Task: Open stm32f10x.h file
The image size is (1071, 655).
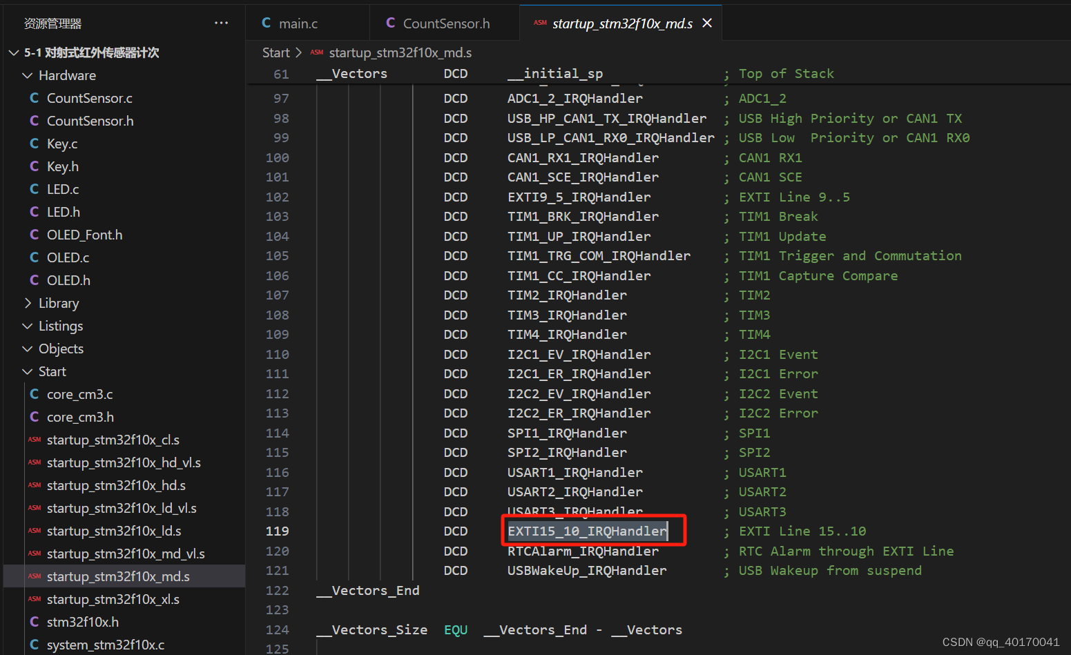Action: (x=83, y=622)
